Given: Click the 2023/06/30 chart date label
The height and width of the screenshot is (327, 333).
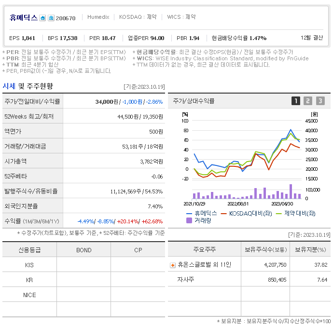Looking at the screenshot, I should [282, 204].
